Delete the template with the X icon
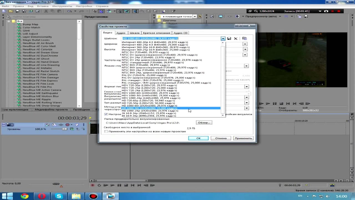This screenshot has height=200, width=355. point(236,38)
